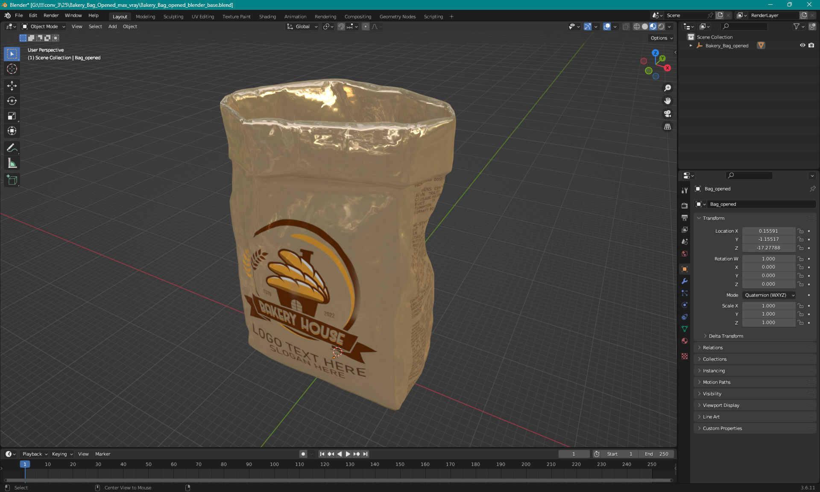Image resolution: width=820 pixels, height=492 pixels.
Task: Open the Output properties tab
Action: coord(685,217)
